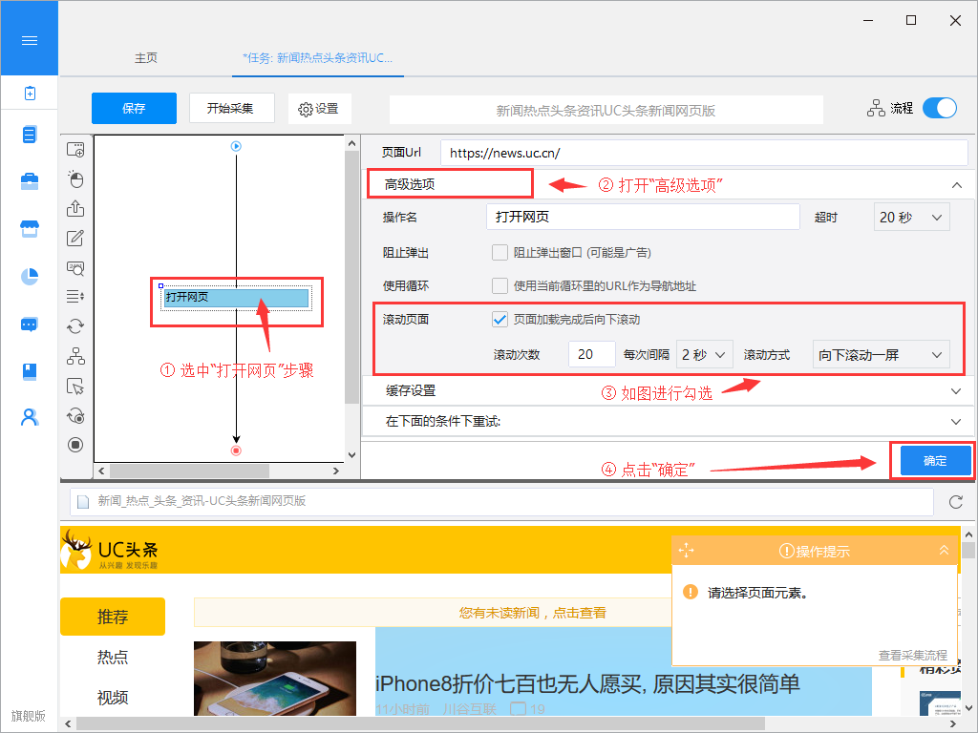Select the 热点 category on UC page
Screen dimensions: 978x733
coord(113,658)
